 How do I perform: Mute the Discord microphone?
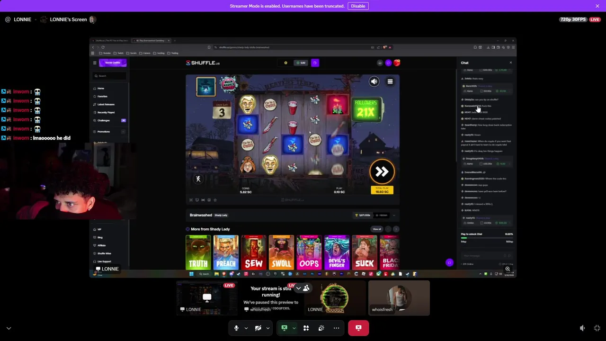pos(236,328)
